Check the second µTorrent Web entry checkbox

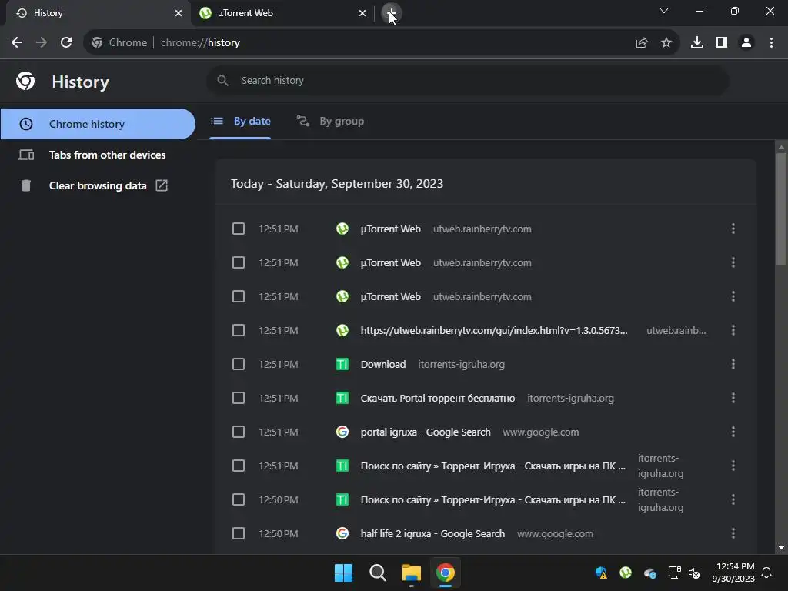point(239,263)
